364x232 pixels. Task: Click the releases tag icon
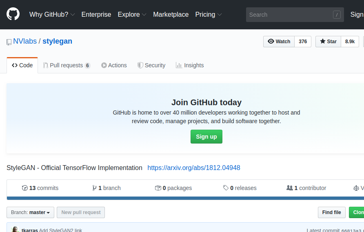(x=226, y=188)
